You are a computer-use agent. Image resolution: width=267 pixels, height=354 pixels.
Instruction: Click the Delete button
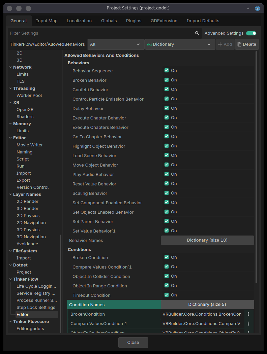[247, 44]
